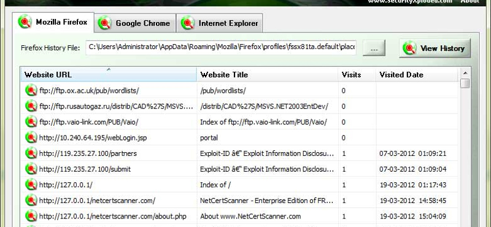Click the icon beside ftp.rusautogaz.ru entry

[x=31, y=106]
